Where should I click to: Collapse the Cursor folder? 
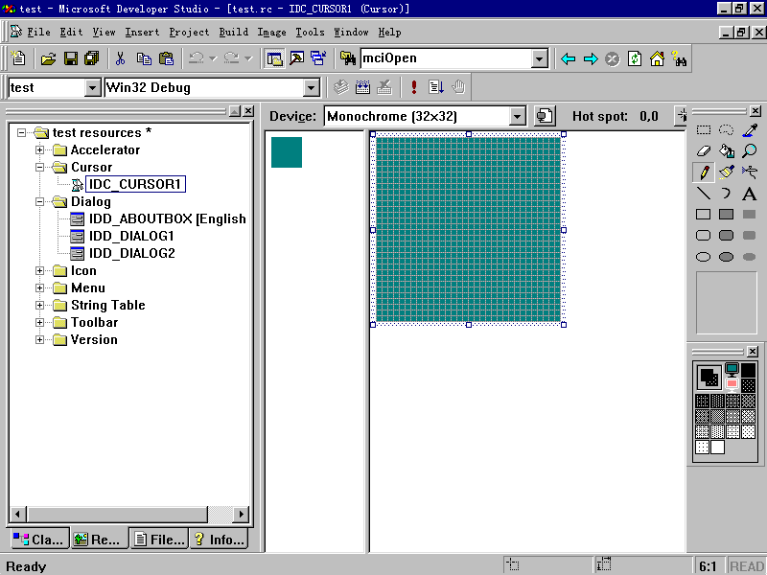(x=40, y=167)
